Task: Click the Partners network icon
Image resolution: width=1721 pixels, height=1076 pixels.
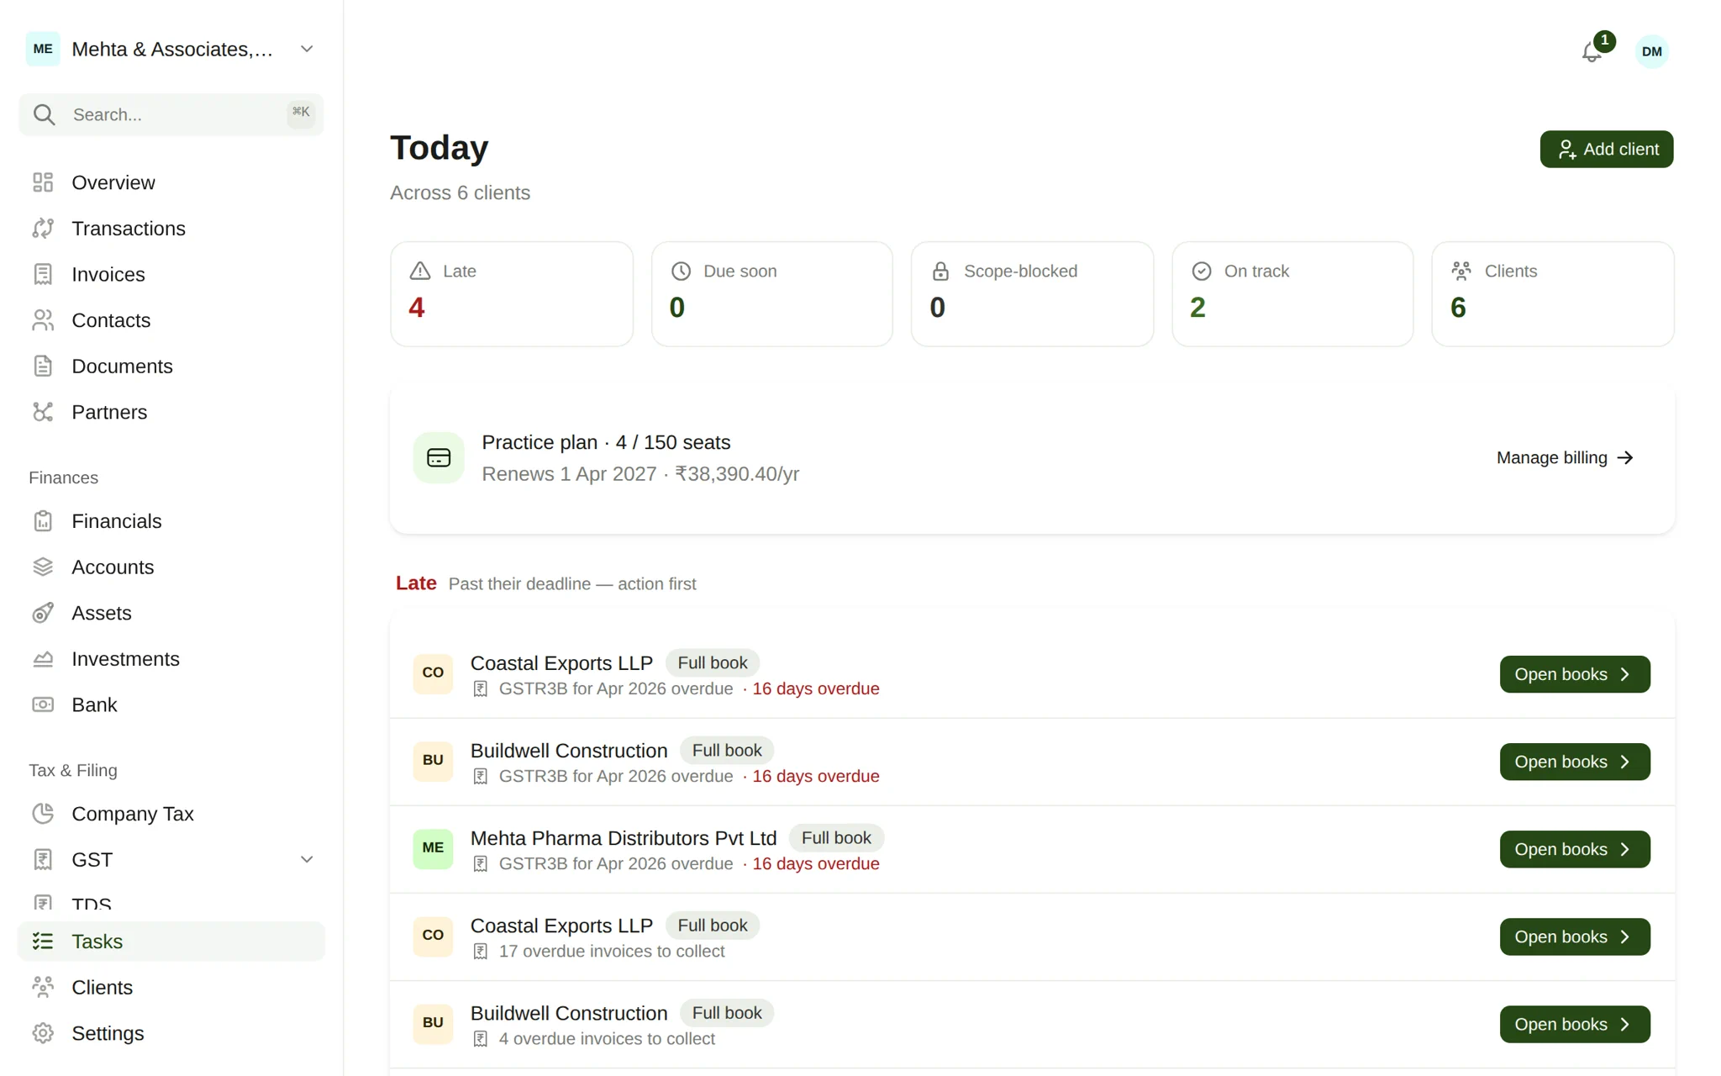Action: [43, 412]
